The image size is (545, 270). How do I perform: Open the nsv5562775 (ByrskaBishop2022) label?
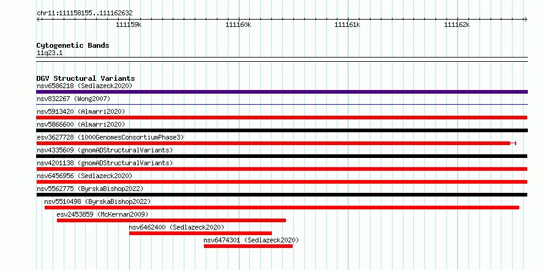pos(90,189)
